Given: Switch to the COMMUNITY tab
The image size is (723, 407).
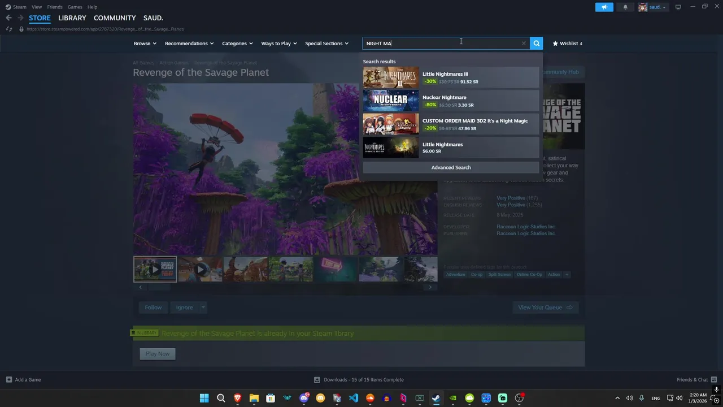Looking at the screenshot, I should click(x=115, y=18).
